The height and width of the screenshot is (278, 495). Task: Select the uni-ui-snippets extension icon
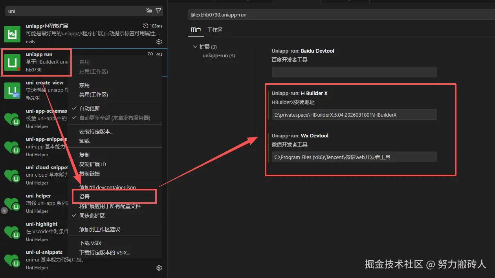(12, 260)
